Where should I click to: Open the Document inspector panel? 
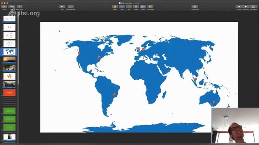(253, 6)
